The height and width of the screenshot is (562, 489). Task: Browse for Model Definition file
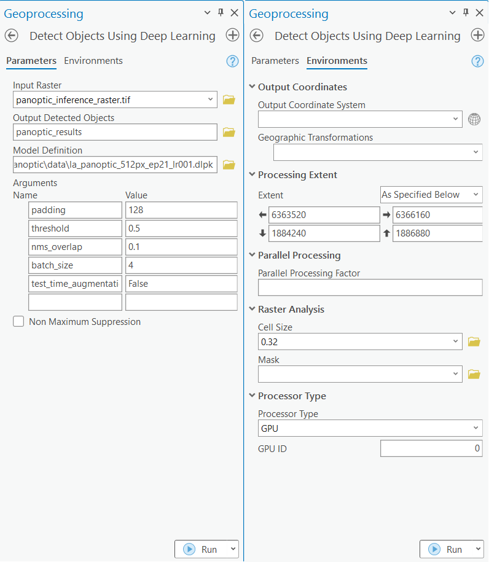[x=229, y=165]
